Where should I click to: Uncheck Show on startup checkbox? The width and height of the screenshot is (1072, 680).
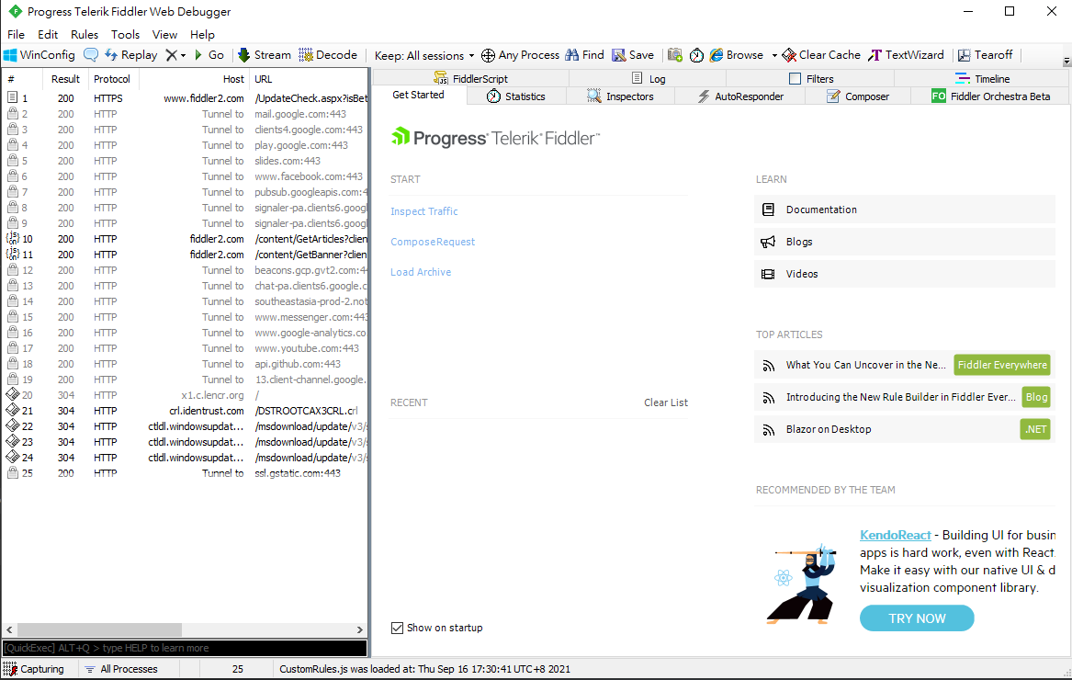[x=397, y=628]
